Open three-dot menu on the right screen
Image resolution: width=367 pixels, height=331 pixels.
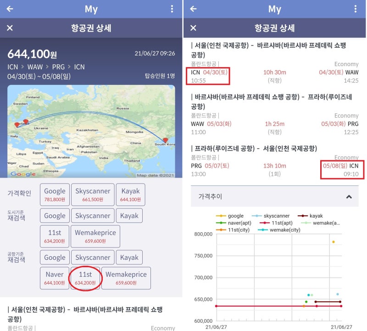click(x=355, y=9)
